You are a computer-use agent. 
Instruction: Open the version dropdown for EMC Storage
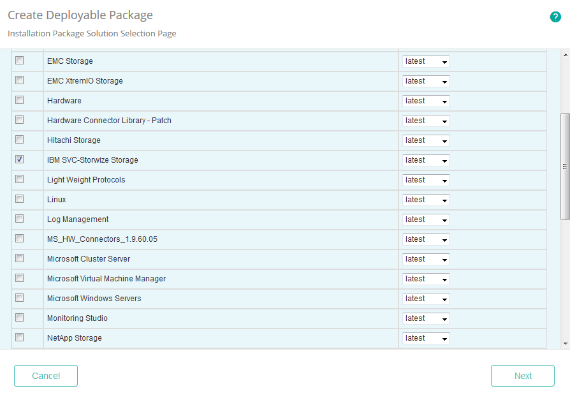(x=425, y=61)
